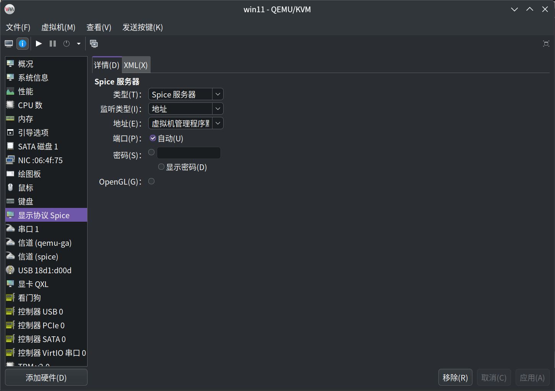Click inside the password input field
The height and width of the screenshot is (391, 555).
tap(188, 153)
